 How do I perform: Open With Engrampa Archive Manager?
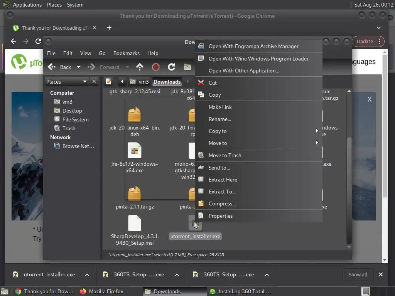(259, 46)
